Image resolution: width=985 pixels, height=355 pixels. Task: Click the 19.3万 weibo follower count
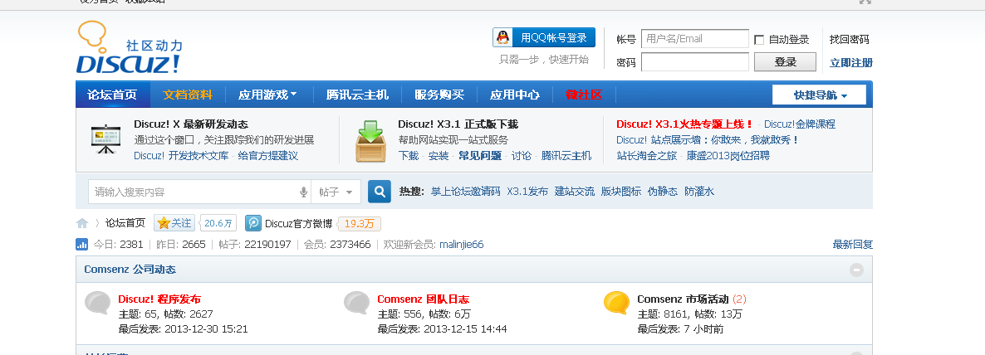coord(360,224)
